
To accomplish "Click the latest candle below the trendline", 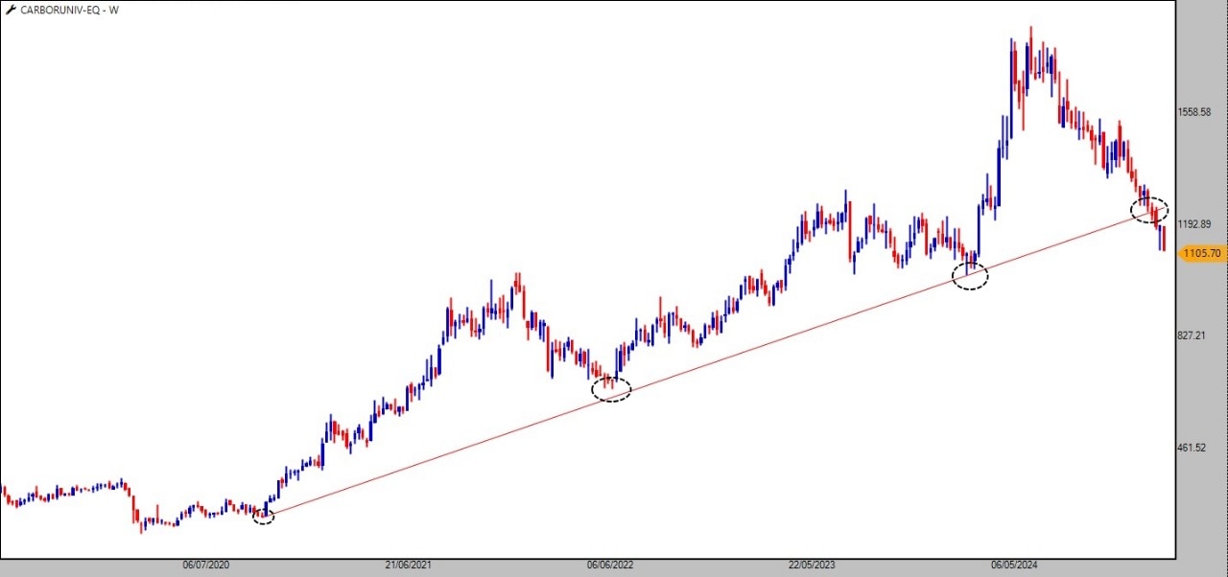I will click(x=1163, y=238).
